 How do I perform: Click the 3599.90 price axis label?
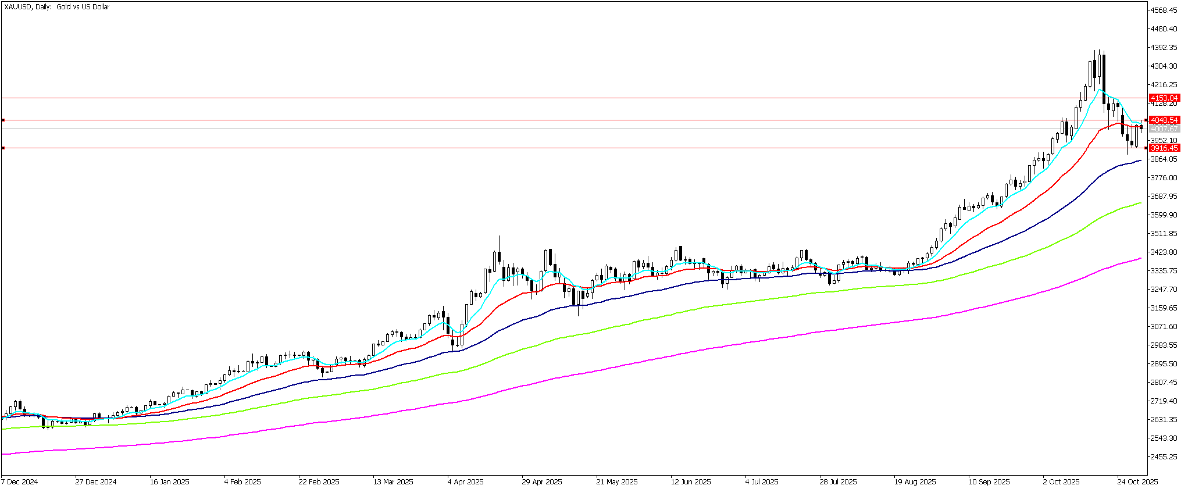pyautogui.click(x=1164, y=215)
